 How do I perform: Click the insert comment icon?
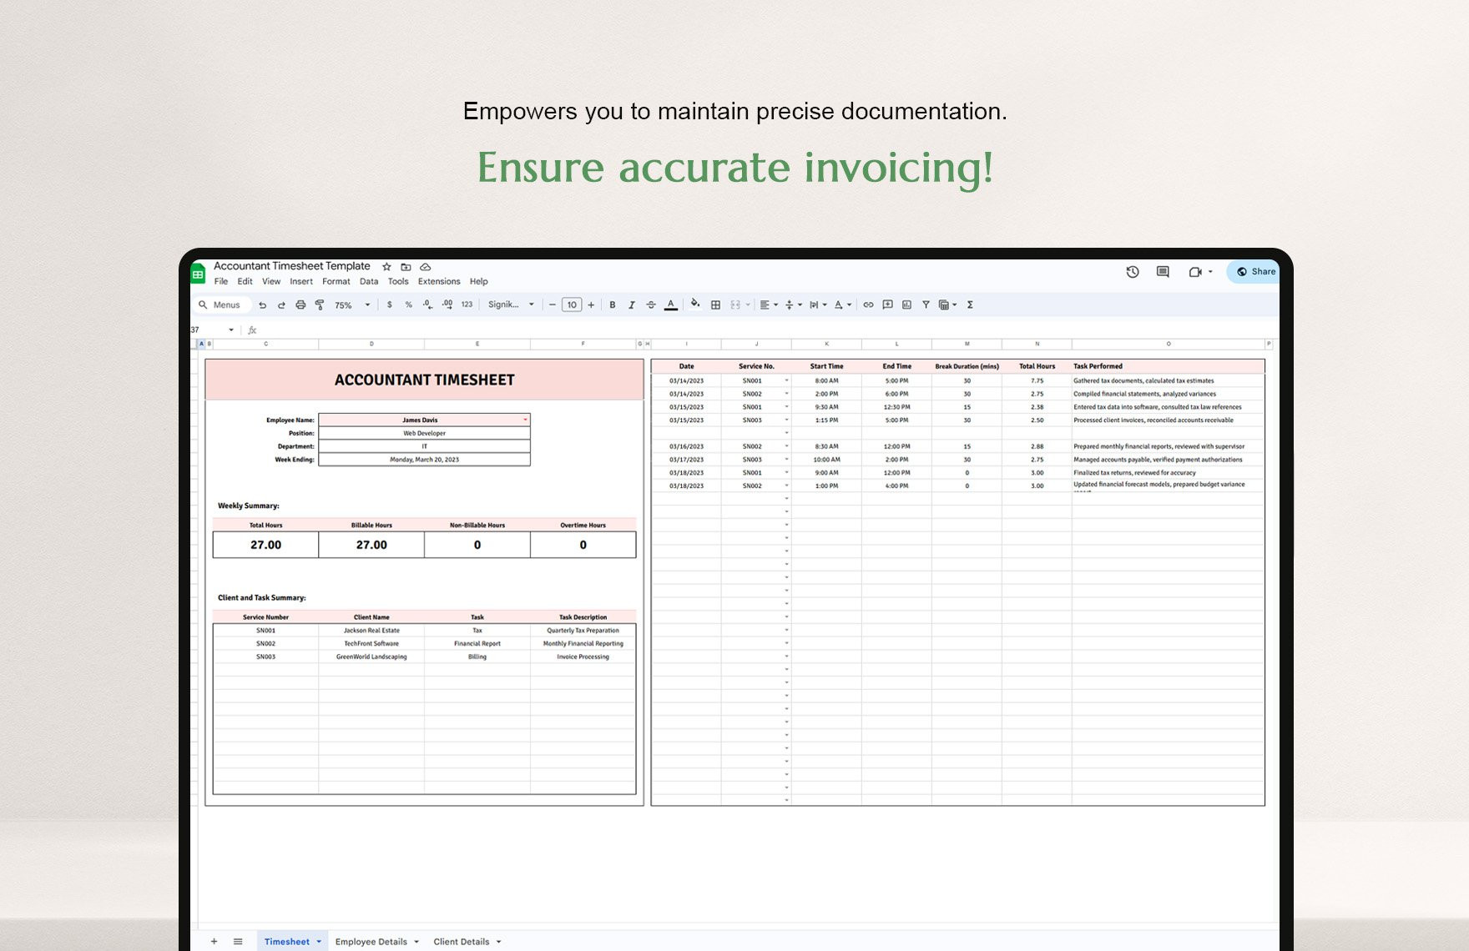tap(887, 305)
